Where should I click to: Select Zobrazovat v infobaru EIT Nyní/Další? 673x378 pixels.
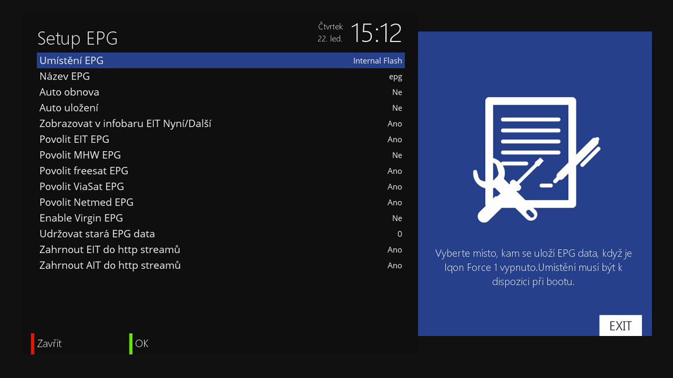(x=221, y=123)
